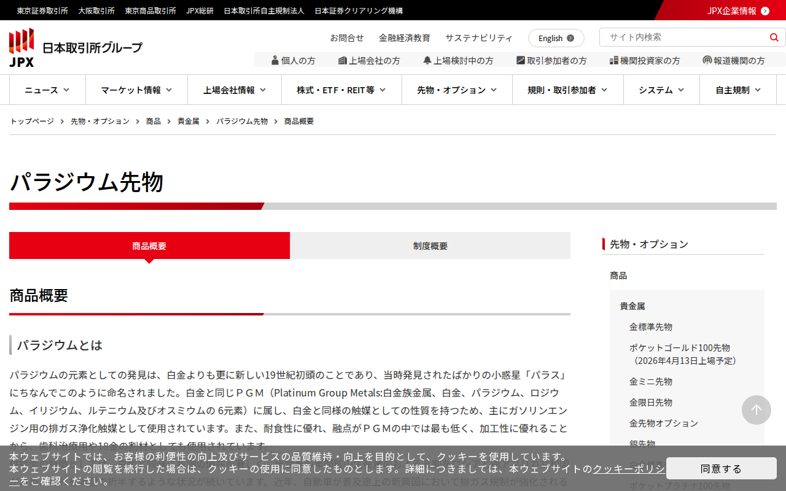
Task: Expand the システム menu
Action: [x=661, y=90]
